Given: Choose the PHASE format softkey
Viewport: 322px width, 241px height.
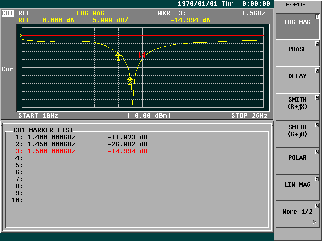Looking at the screenshot, I should coord(297,53).
